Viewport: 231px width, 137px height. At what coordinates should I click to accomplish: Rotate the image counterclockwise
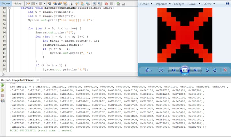pyautogui.click(x=208, y=70)
